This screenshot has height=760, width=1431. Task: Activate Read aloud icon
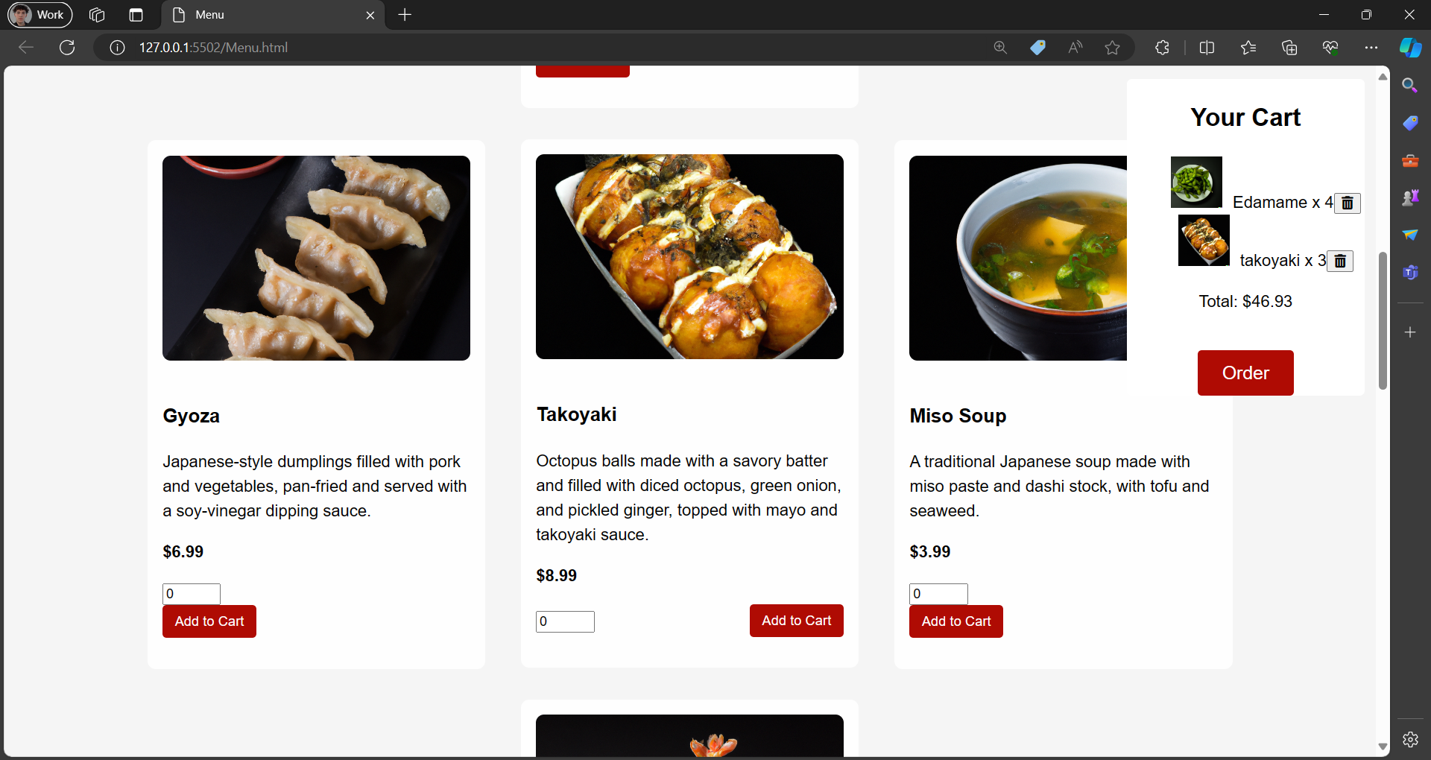tap(1075, 48)
